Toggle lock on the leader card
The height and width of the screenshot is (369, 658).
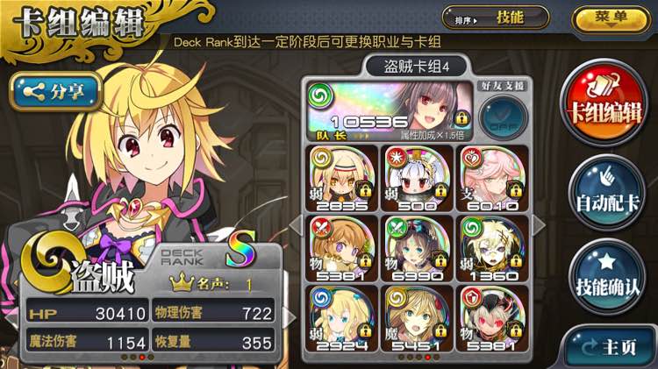(x=461, y=118)
